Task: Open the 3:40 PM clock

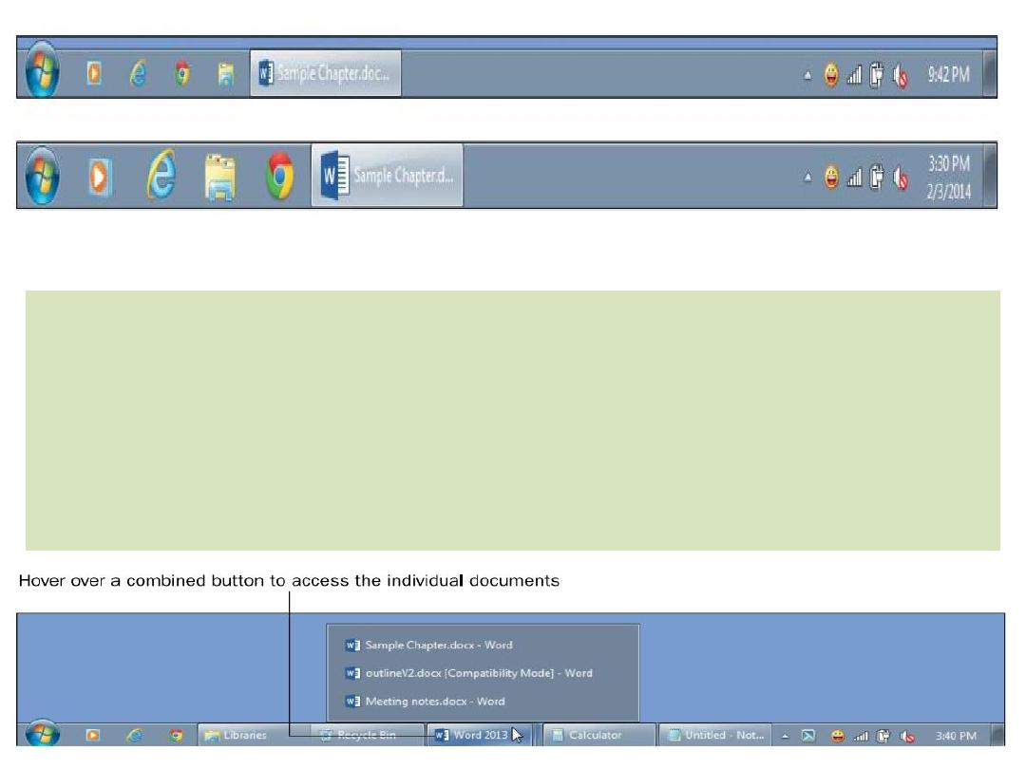Action: [x=956, y=736]
